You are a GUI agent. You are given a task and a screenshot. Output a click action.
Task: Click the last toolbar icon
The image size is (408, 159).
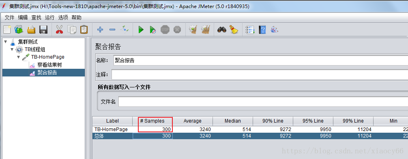275,30
